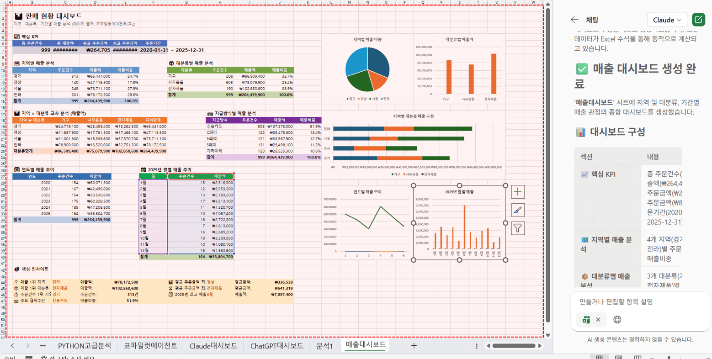Image resolution: width=712 pixels, height=359 pixels.
Task: Select the 코파일럿에이전트 sheet tab
Action: coord(150,346)
